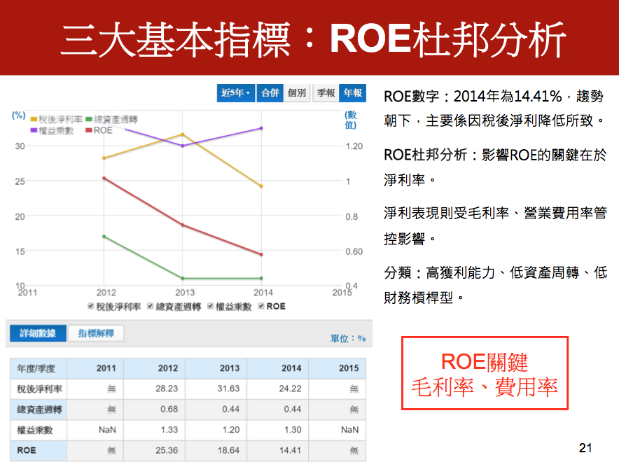
Task: Click purple 權益乘數 legend marker at chart top
Action: pyautogui.click(x=33, y=130)
